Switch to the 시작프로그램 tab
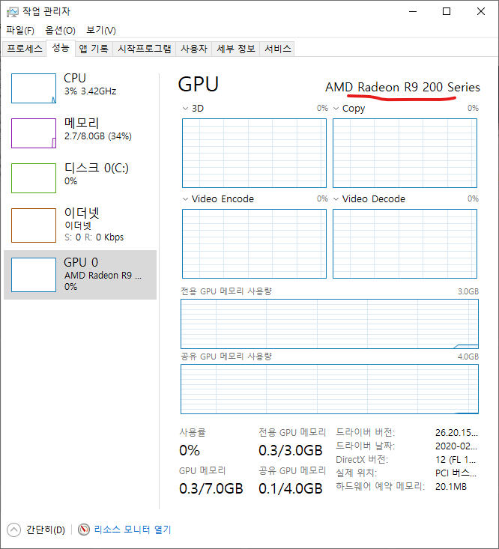Viewport: 499px width, 549px height. (x=145, y=49)
